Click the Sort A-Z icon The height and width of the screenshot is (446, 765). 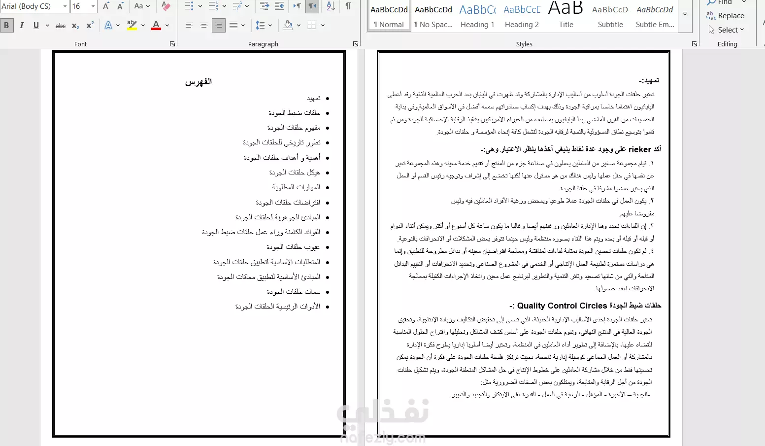point(331,6)
